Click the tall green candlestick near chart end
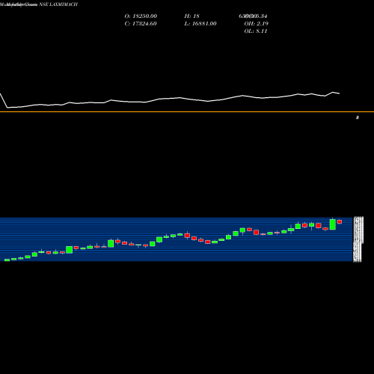Image resolution: width=374 pixels, height=374 pixels. 333,224
